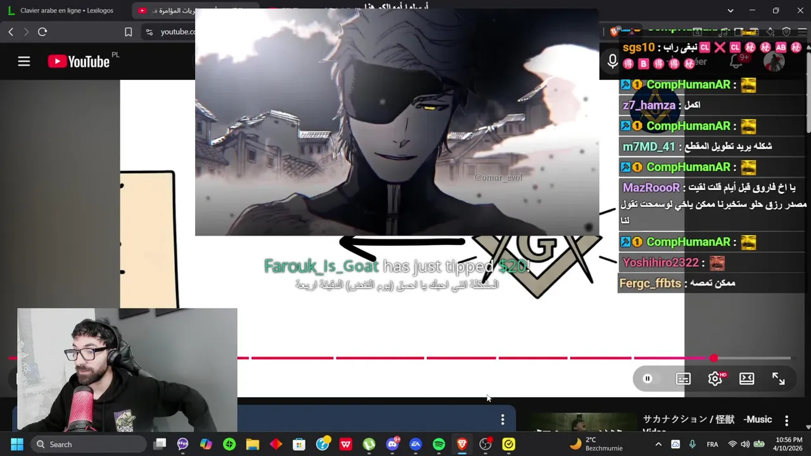Screen dimensions: 811x456
Task: Reload the current page
Action: (42, 32)
